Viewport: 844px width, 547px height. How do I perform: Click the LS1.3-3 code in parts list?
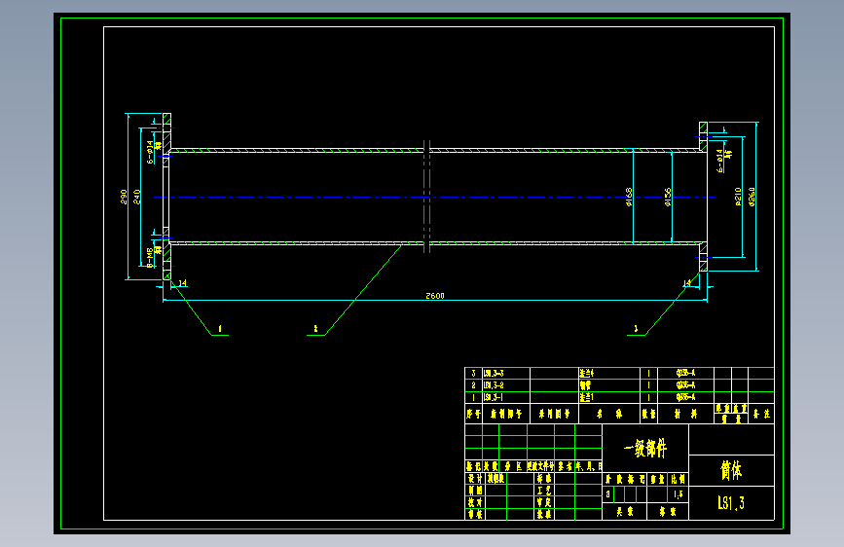pos(494,373)
